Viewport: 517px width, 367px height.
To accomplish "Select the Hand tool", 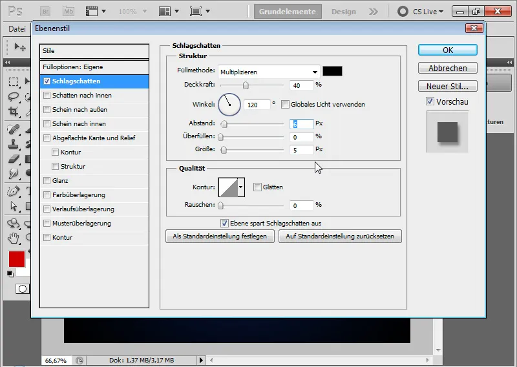I will tap(13, 238).
